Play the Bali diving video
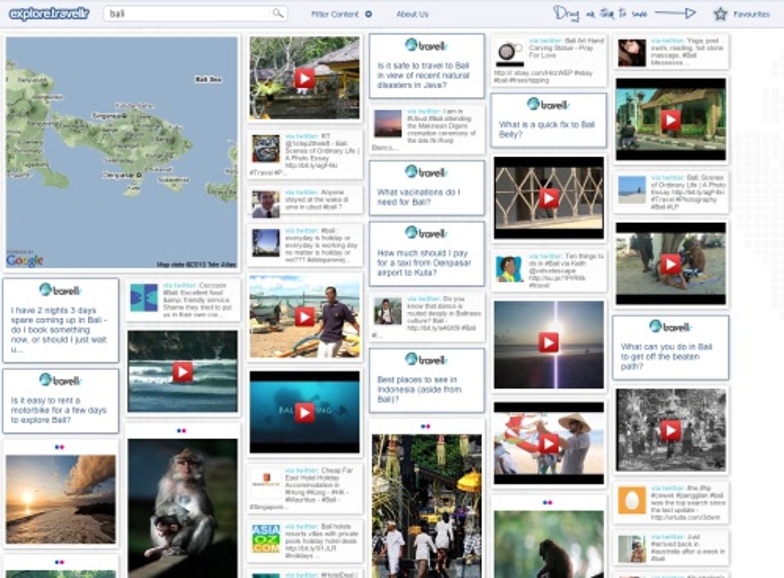 (304, 412)
